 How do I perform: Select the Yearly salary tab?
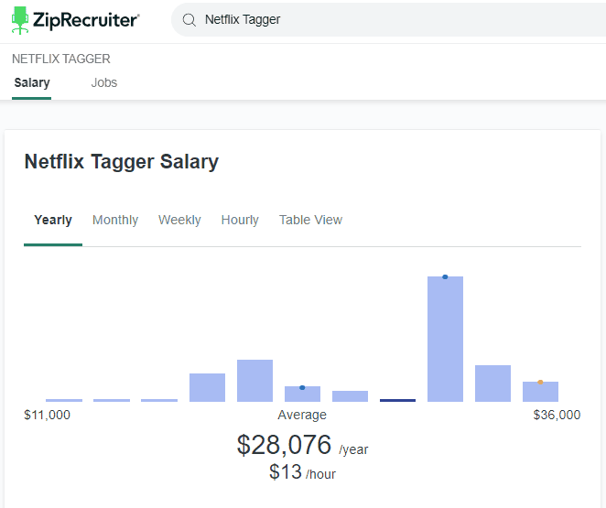(53, 220)
